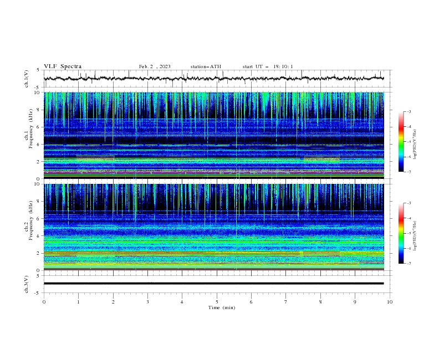Click the ch.2 spectrogram color bar
The width and height of the screenshot is (439, 339).
pos(401,233)
